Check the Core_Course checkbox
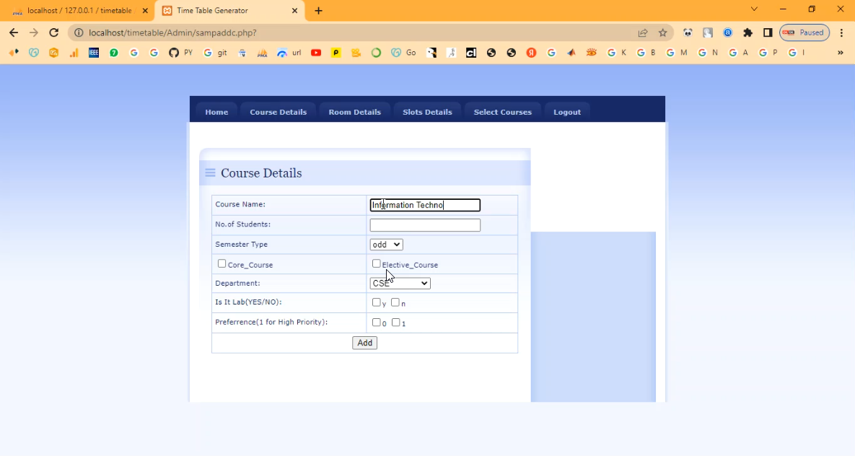Screen dimensions: 855x456 222,264
